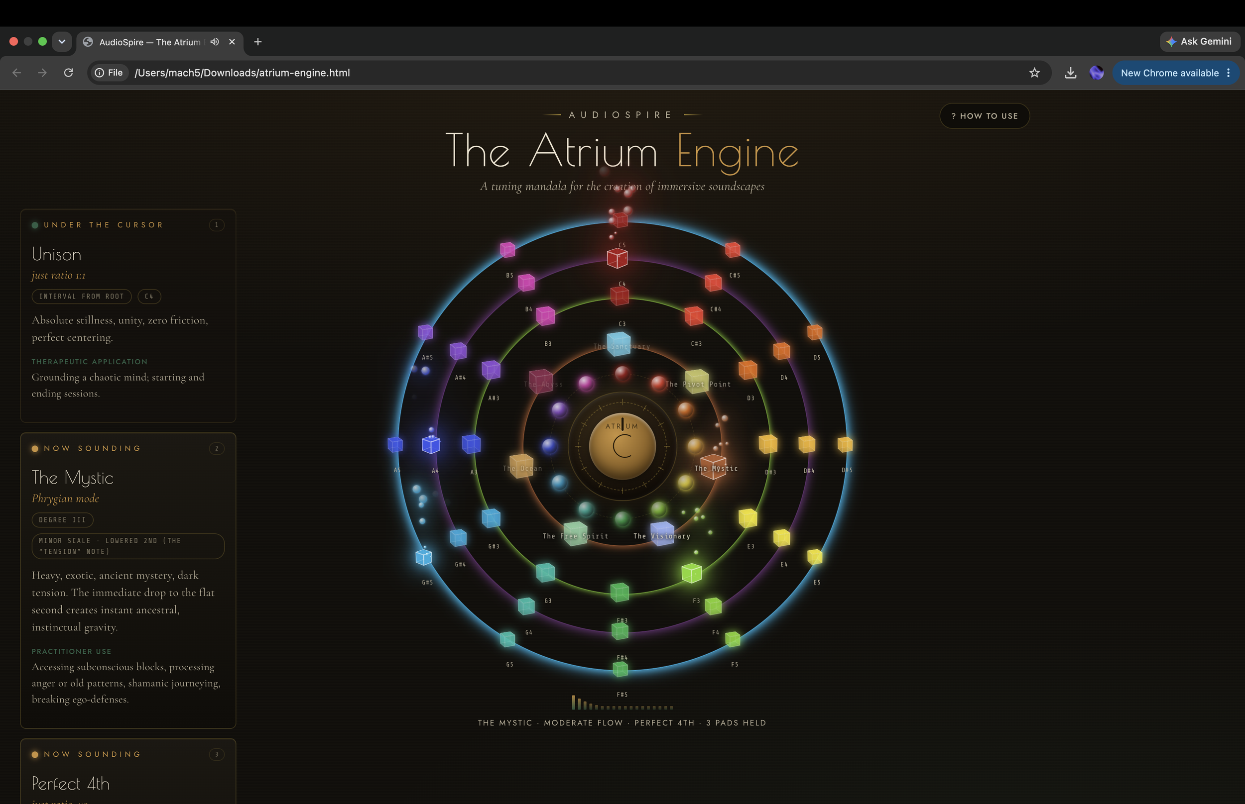Trigger the A#4 purple pad
The height and width of the screenshot is (804, 1245).
pyautogui.click(x=458, y=351)
